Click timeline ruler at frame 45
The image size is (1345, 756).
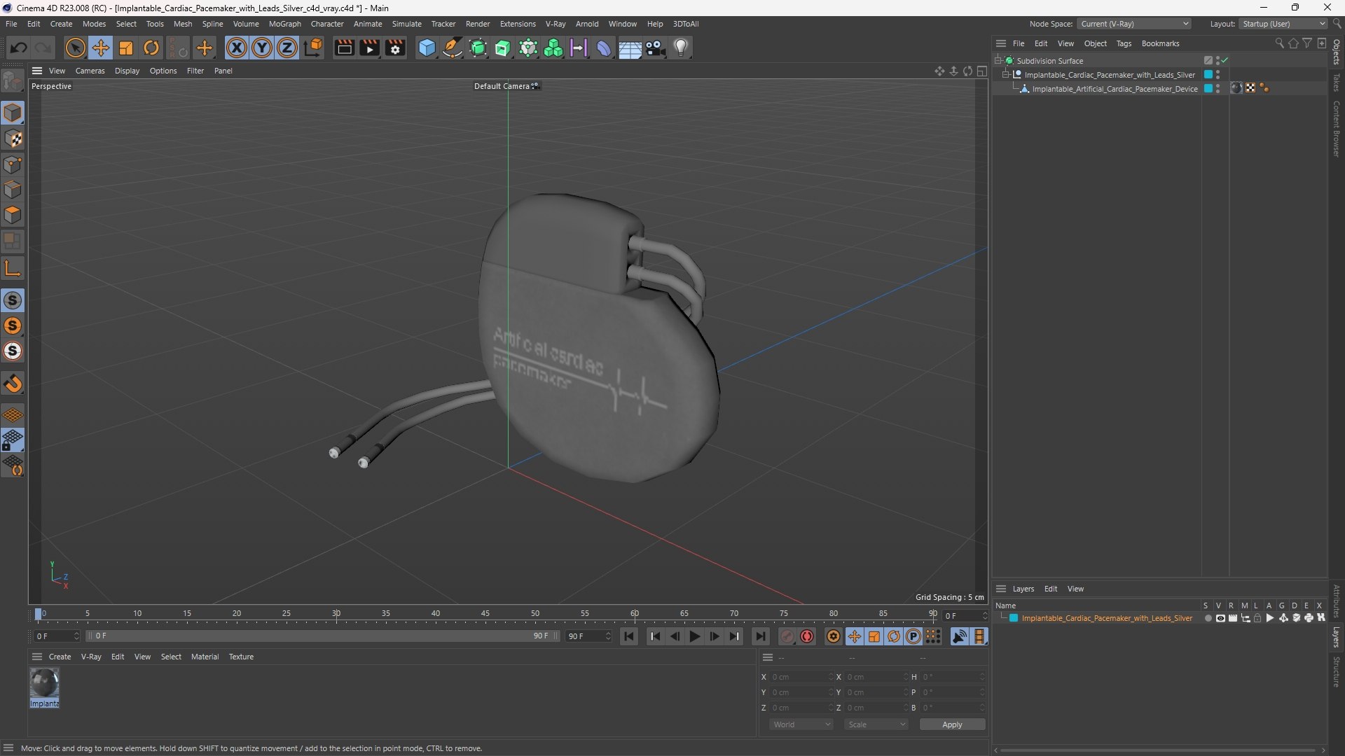pos(485,614)
